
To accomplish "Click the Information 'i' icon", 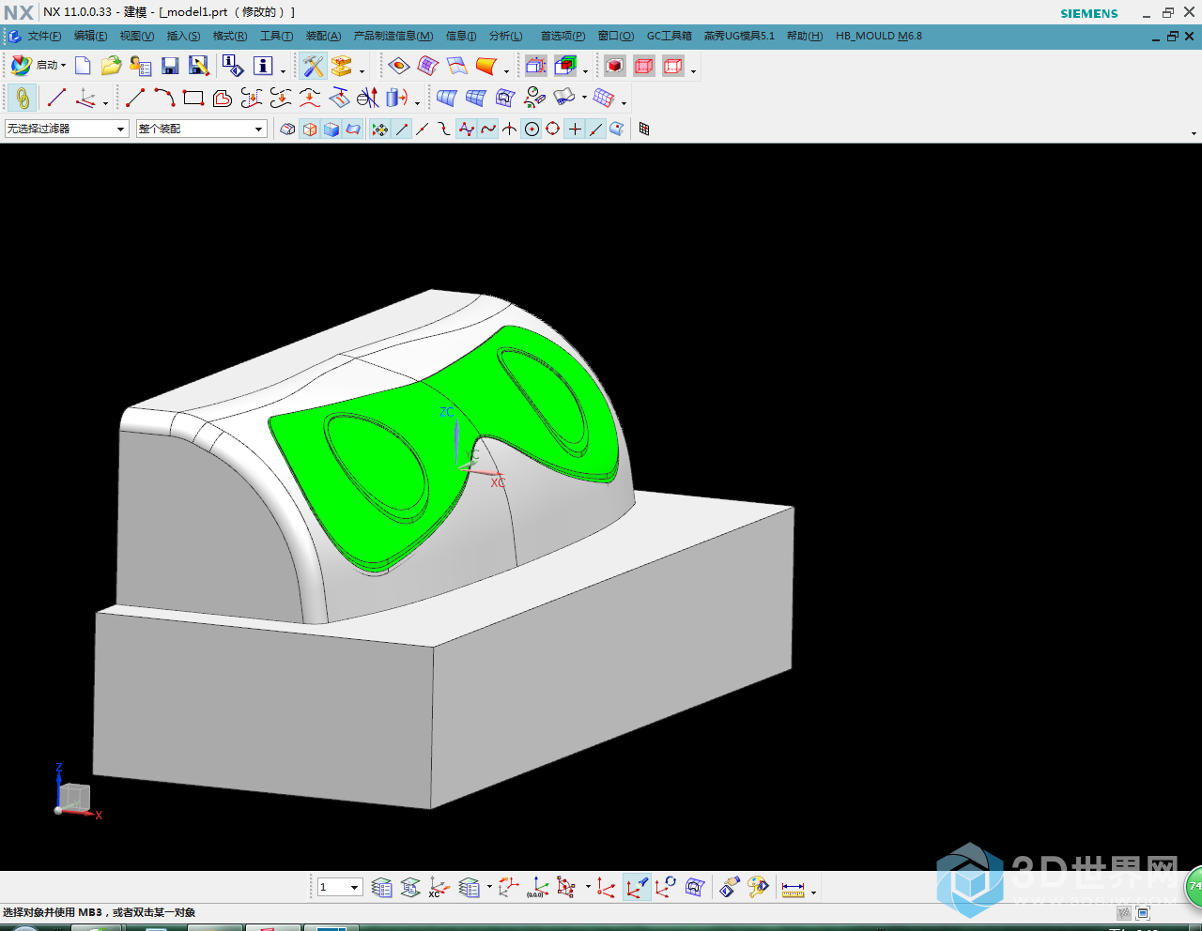I will click(263, 66).
